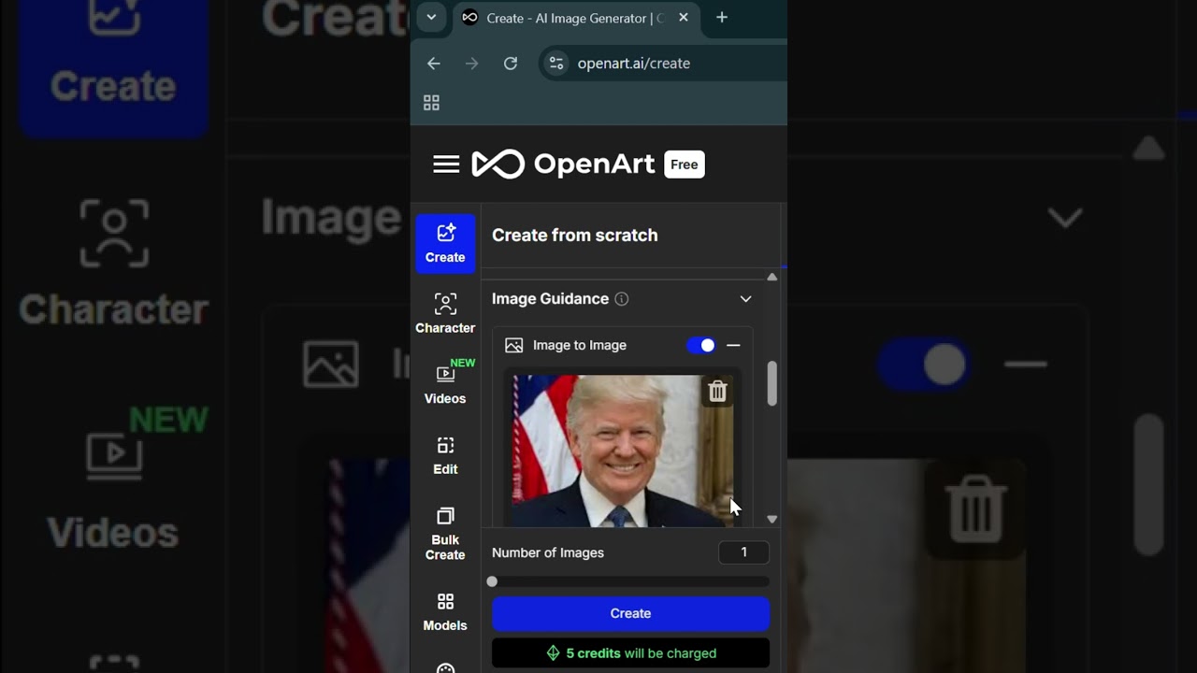Delete the uploaded image with trash icon
This screenshot has width=1197, height=673.
[717, 392]
